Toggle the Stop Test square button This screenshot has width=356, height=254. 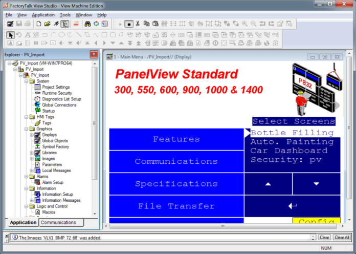pos(129,24)
